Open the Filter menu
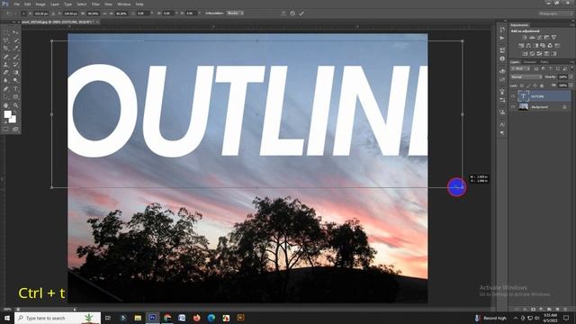Viewport: 576px width, 324px height. point(95,4)
